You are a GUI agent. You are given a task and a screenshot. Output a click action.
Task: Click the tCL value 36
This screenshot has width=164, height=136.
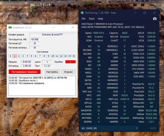99,46
